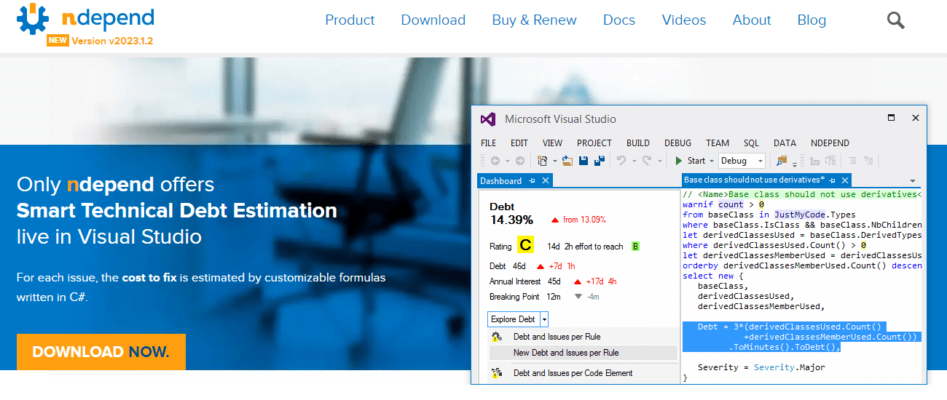The width and height of the screenshot is (947, 400).
Task: Open the VIEW menu
Action: [552, 143]
